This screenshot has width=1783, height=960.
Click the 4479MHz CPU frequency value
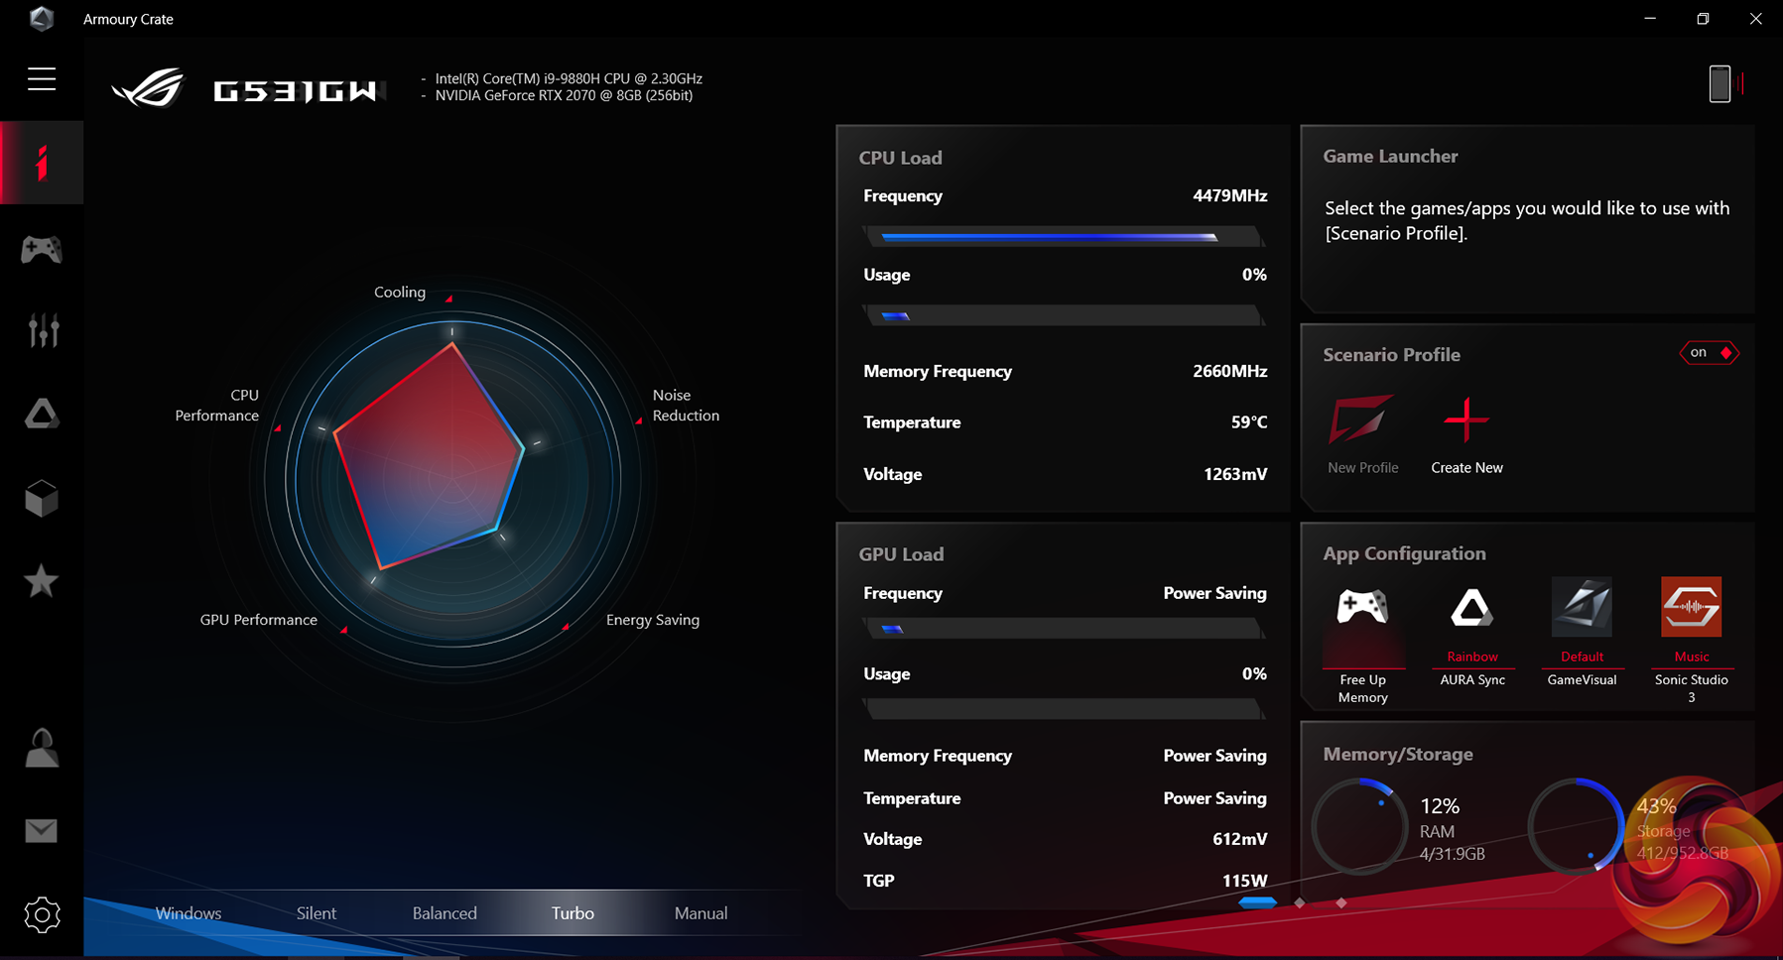tap(1230, 195)
